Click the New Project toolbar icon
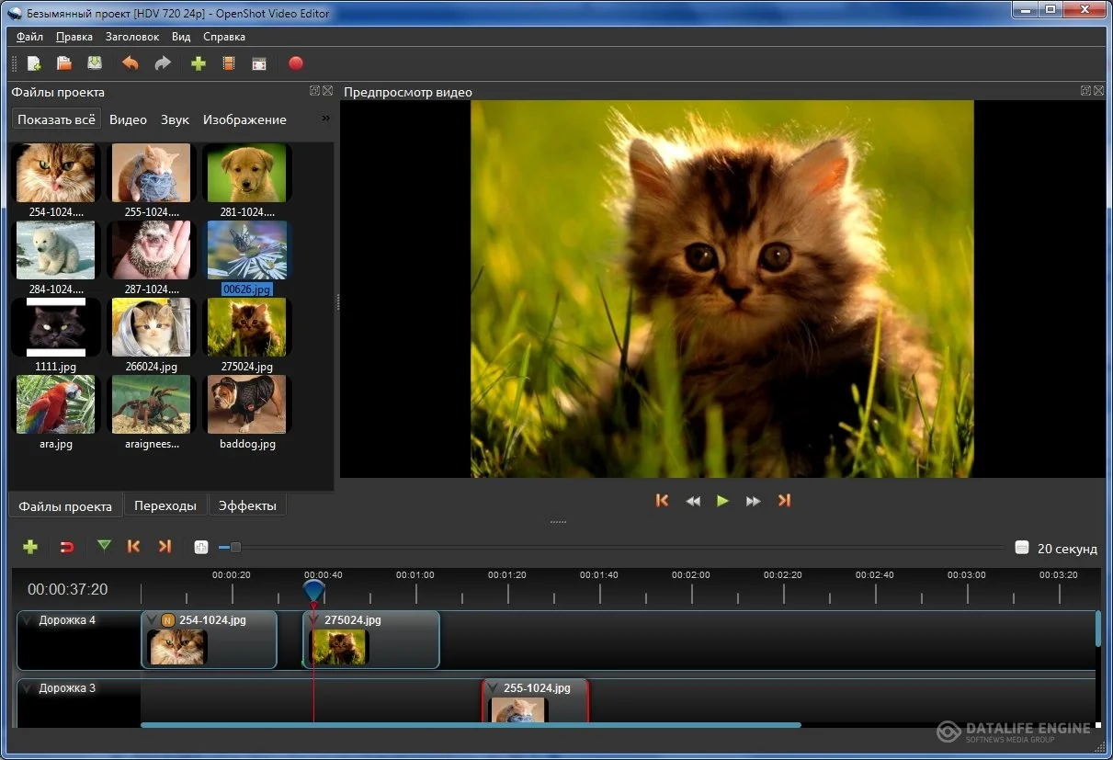This screenshot has height=760, width=1113. [34, 63]
